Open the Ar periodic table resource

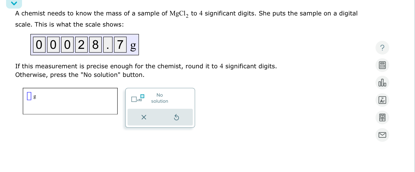click(x=382, y=100)
